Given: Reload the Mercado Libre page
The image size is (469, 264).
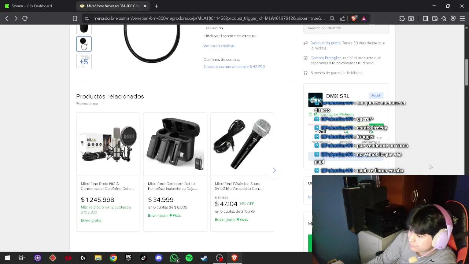Looking at the screenshot, I should (x=25, y=18).
